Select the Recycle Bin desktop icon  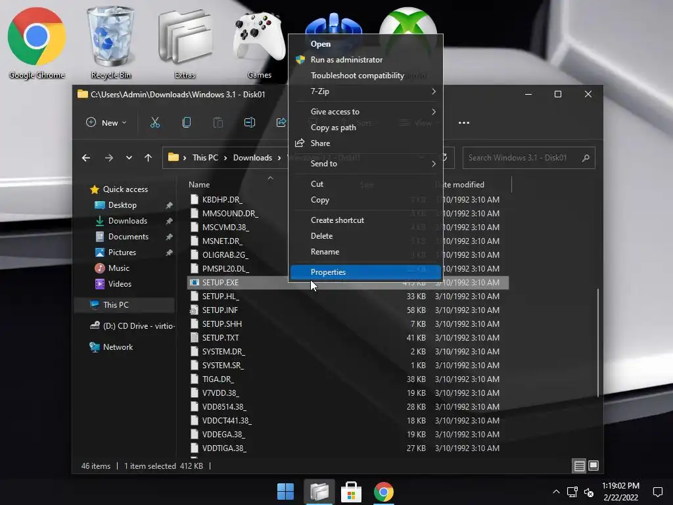pos(110,43)
